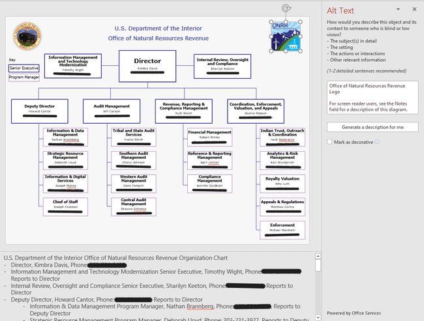Select the Director box in the org chart
Screen dimensions: 424x321
coord(147,64)
